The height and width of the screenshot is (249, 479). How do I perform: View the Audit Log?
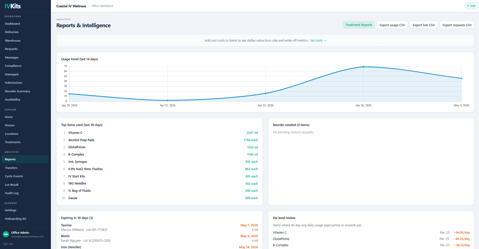[12, 193]
